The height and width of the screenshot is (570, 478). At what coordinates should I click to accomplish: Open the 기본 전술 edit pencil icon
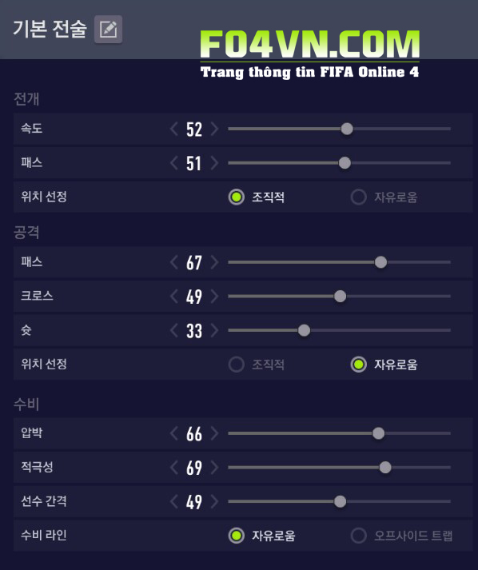(108, 30)
